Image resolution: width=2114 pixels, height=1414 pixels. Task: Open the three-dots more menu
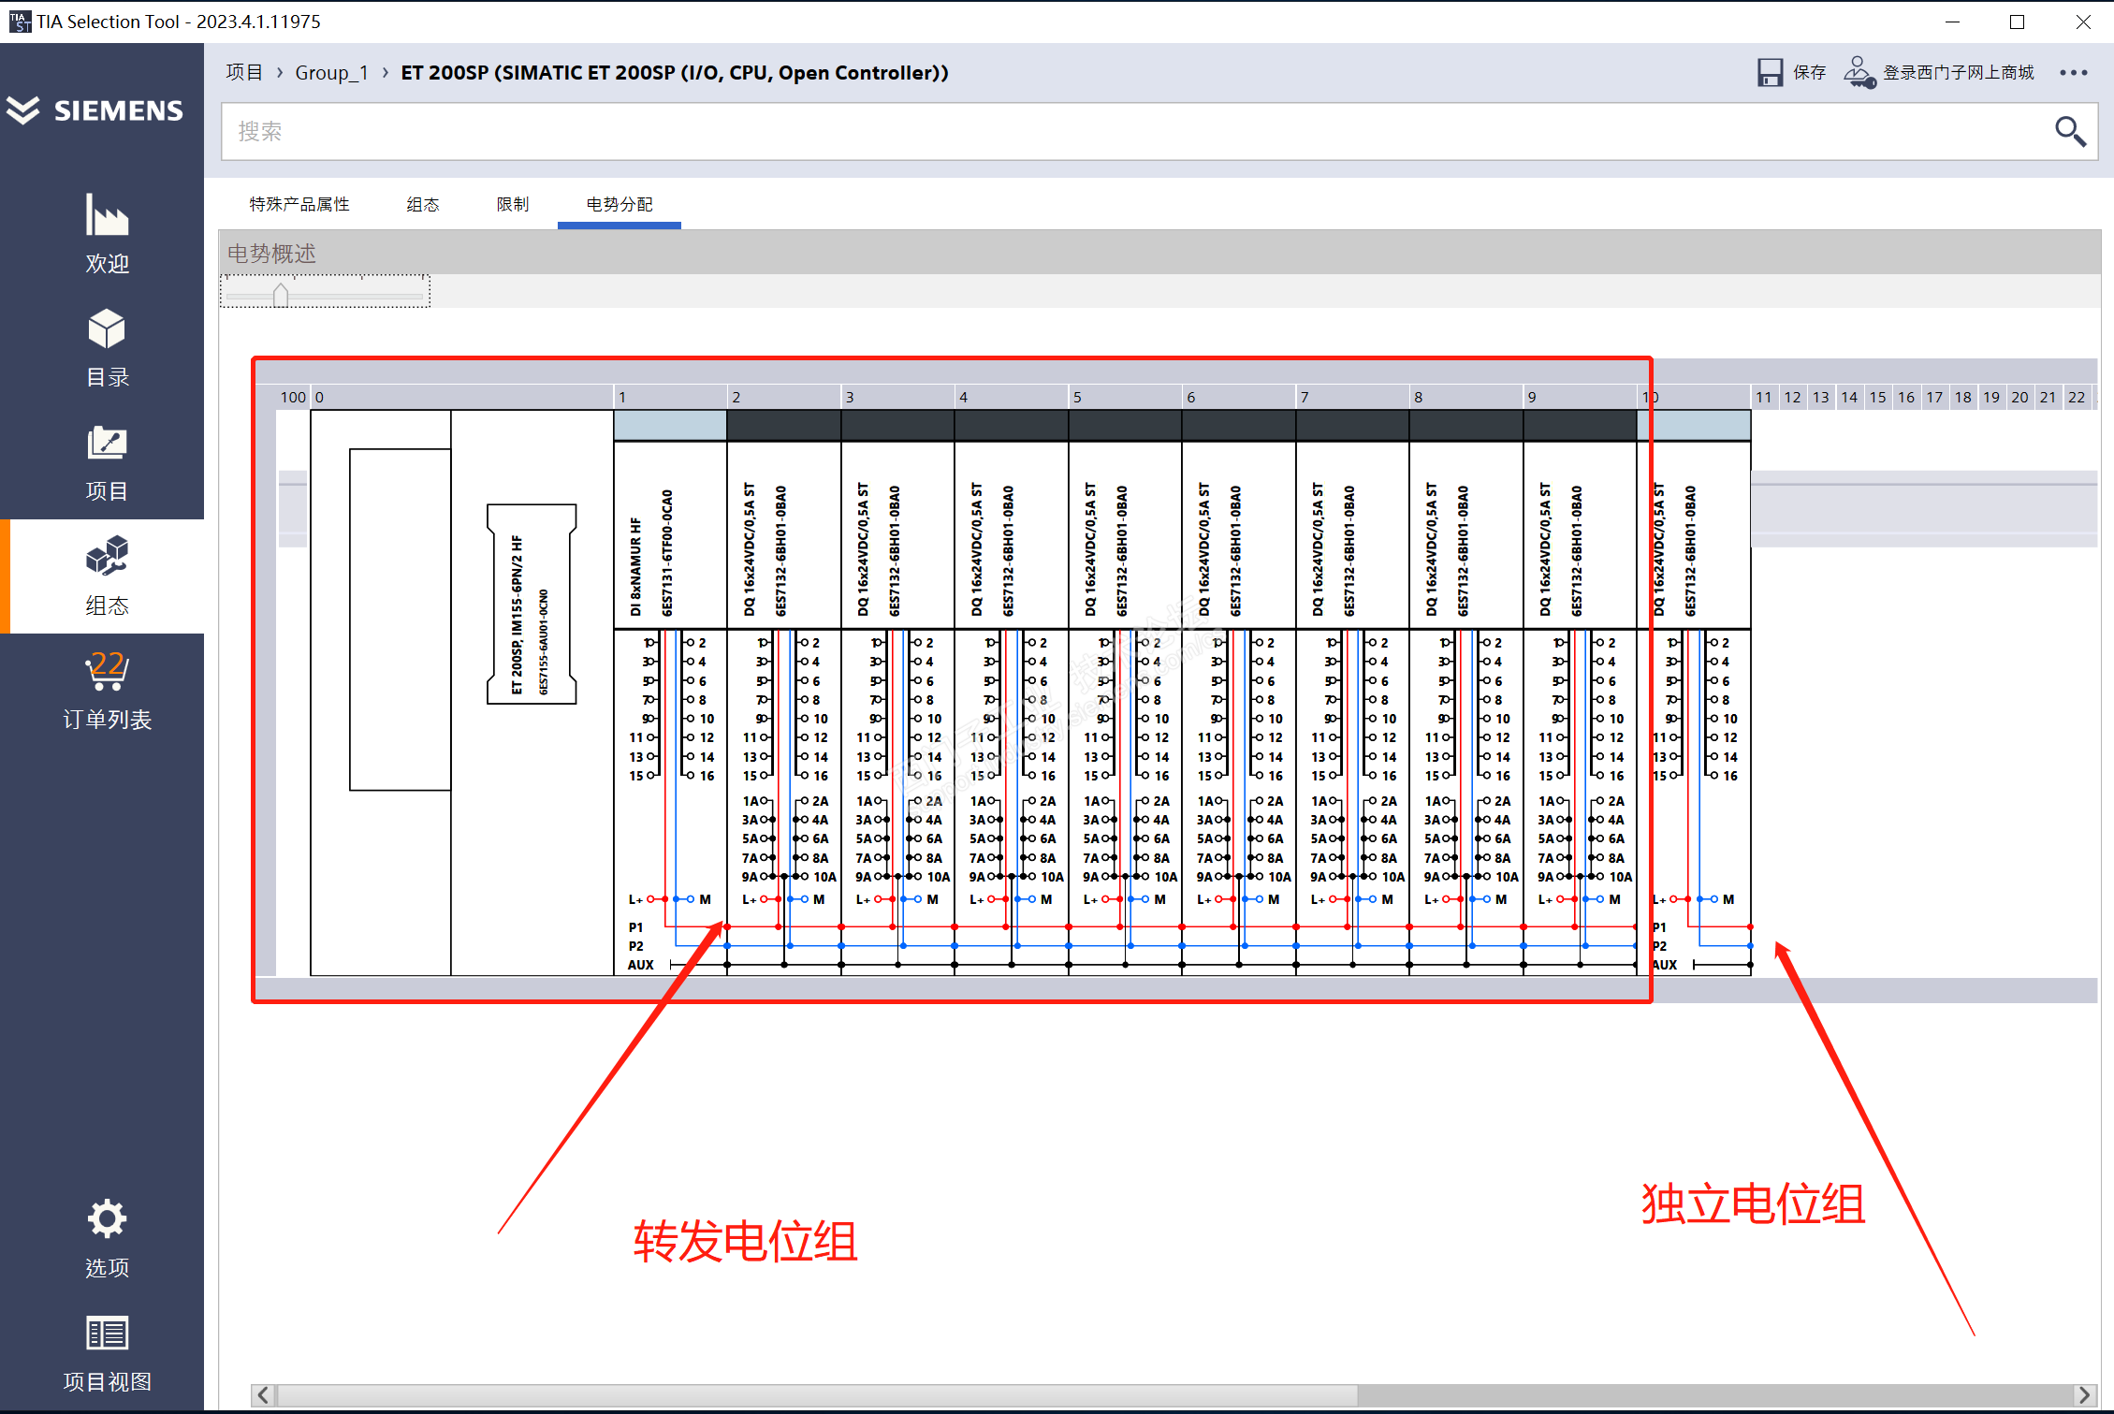[2073, 73]
